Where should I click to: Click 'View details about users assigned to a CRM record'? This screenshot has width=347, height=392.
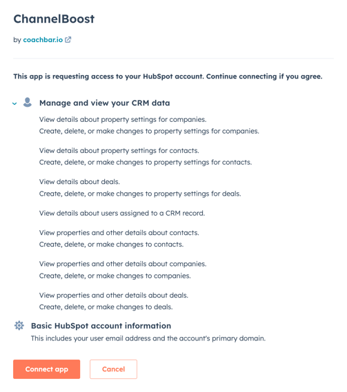pos(122,214)
